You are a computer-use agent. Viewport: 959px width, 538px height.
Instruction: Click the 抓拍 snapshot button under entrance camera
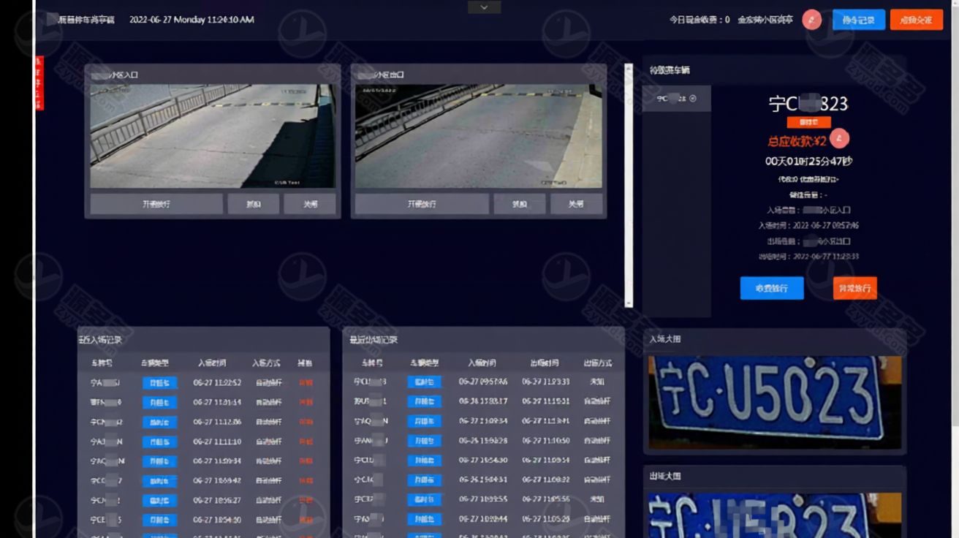click(253, 204)
